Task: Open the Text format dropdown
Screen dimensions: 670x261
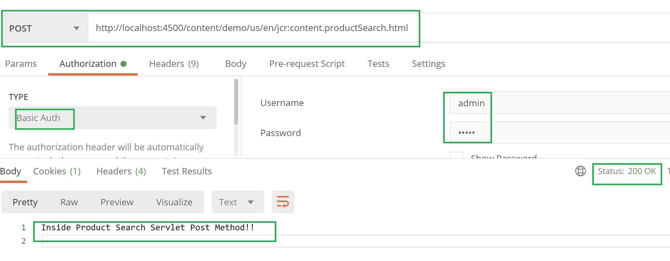Action: (237, 202)
